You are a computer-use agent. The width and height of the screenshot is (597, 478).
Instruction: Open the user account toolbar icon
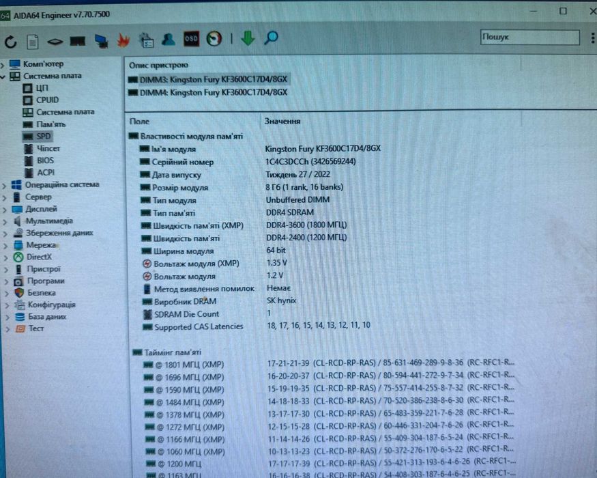169,39
